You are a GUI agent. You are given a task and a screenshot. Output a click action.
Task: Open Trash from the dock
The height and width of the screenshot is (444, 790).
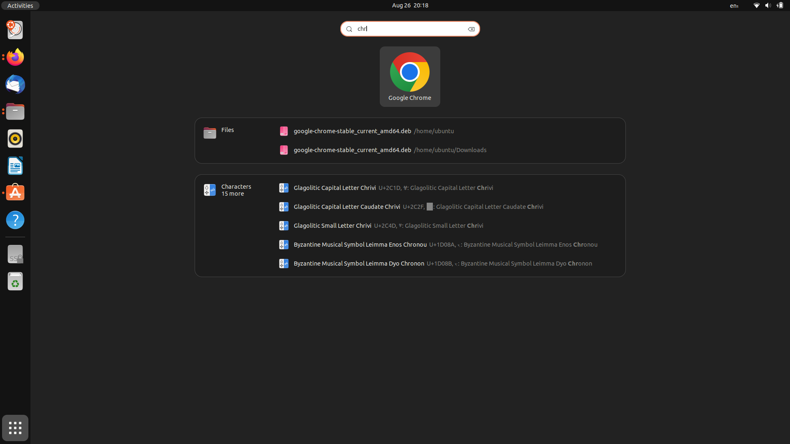tap(15, 282)
